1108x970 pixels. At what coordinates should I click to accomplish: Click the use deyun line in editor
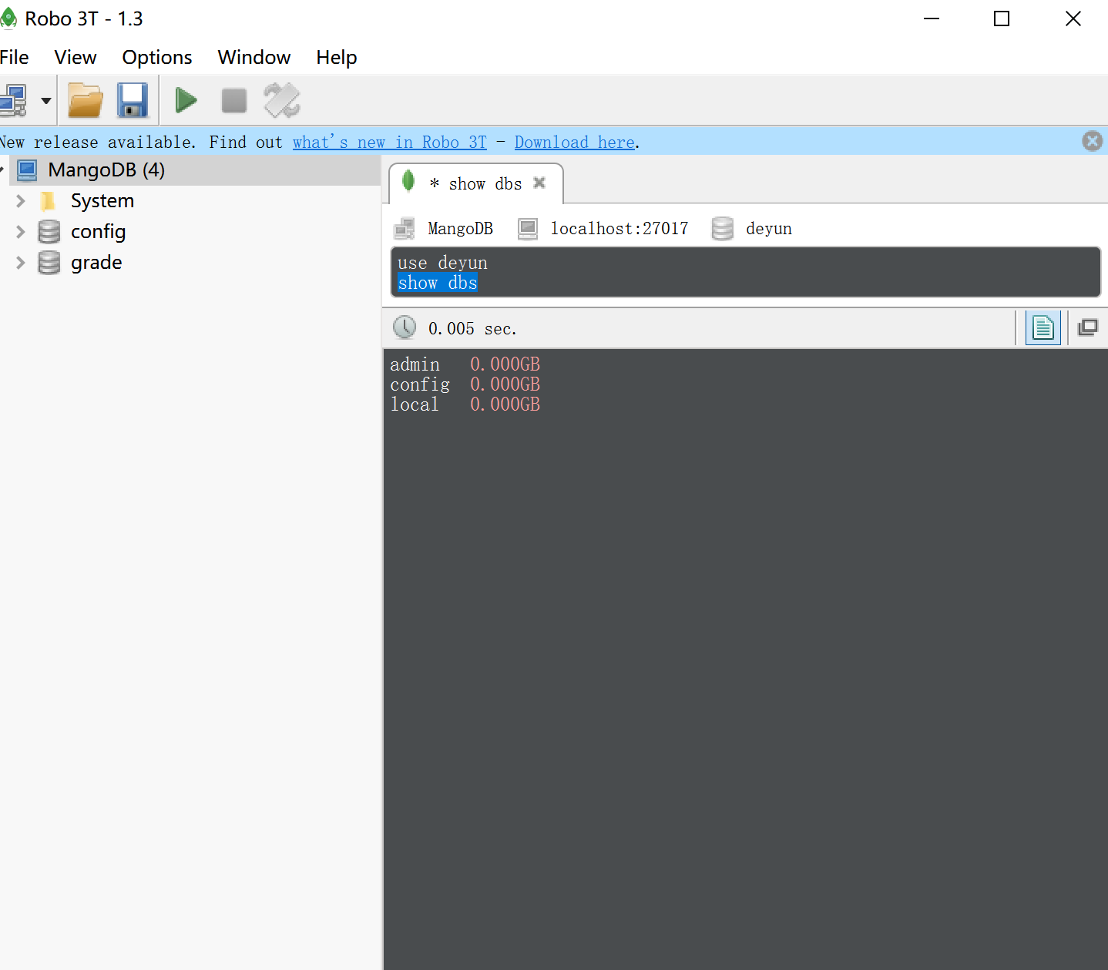tap(442, 263)
